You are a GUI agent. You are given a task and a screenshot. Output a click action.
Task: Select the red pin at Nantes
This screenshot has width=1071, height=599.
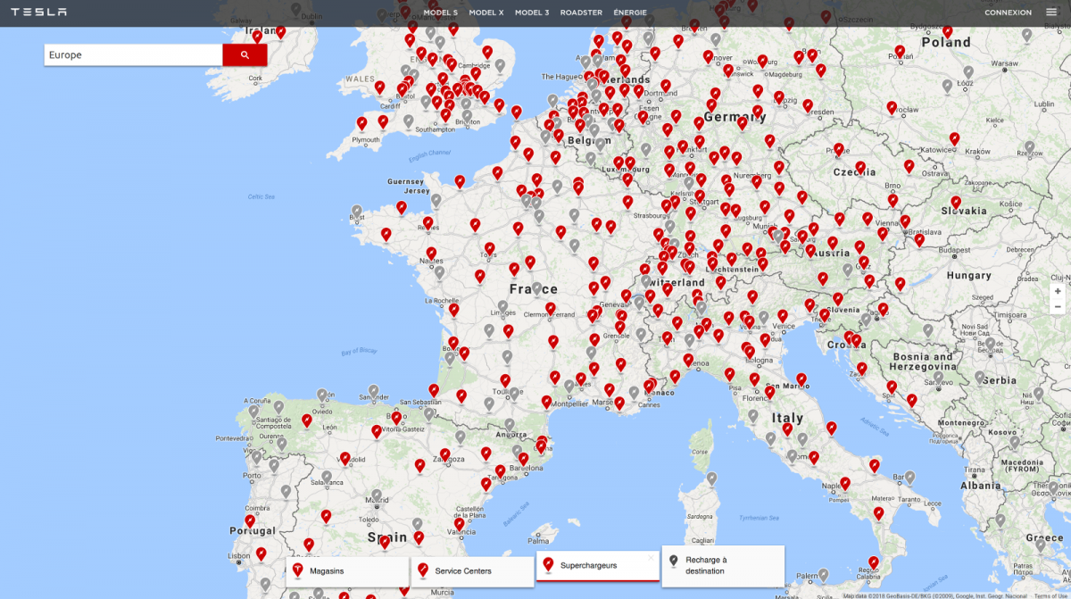432,254
